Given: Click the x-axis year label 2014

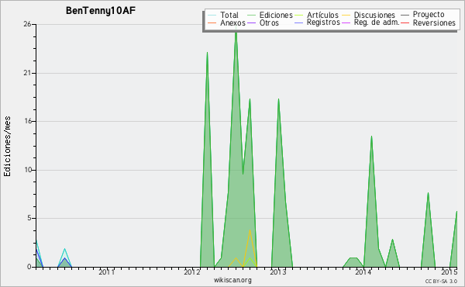Looking at the screenshot, I should click(363, 271).
